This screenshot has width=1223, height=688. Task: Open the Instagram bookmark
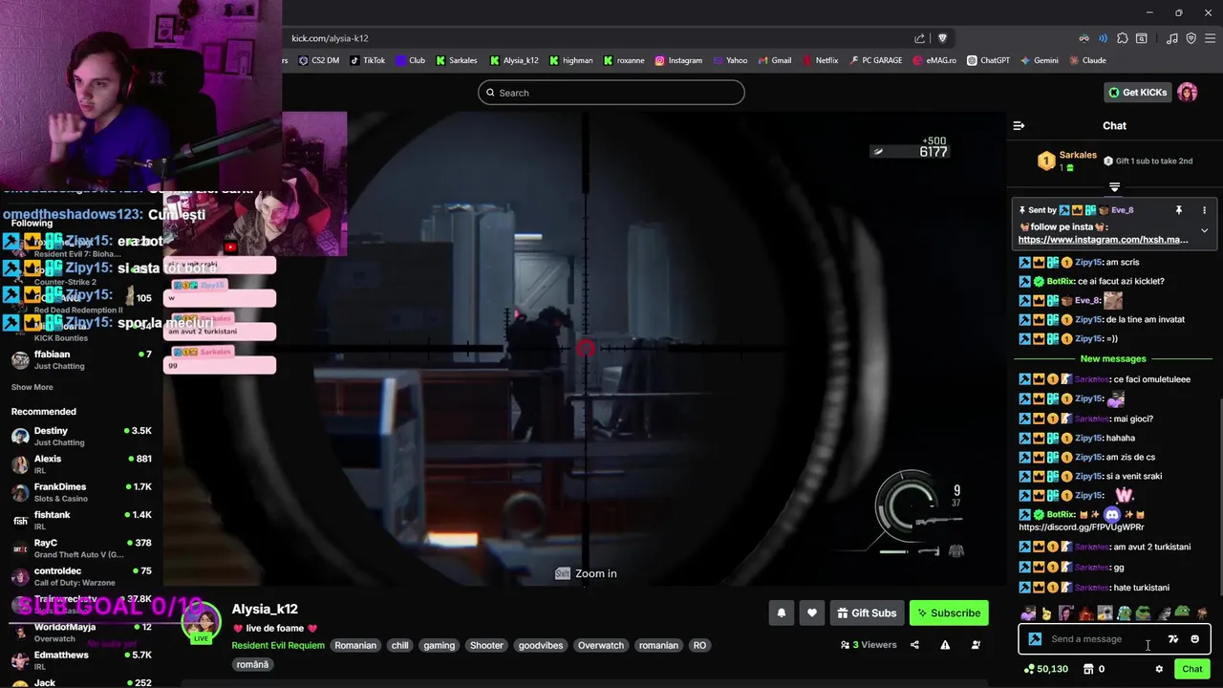pyautogui.click(x=678, y=60)
